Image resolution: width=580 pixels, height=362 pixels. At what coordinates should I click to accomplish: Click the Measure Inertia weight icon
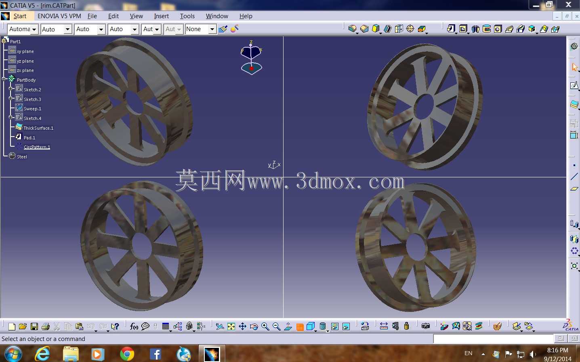tap(406, 326)
